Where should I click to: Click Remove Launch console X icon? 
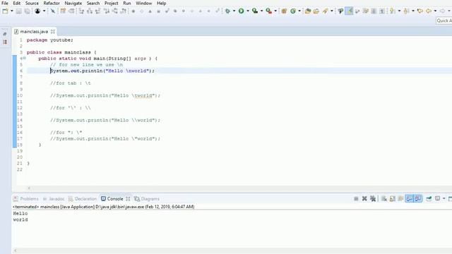364,199
